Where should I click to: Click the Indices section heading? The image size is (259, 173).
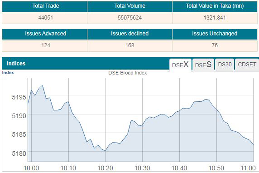coord(16,63)
